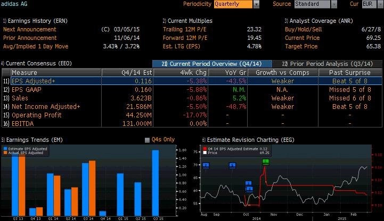Open Current Multiples section

[187, 21]
